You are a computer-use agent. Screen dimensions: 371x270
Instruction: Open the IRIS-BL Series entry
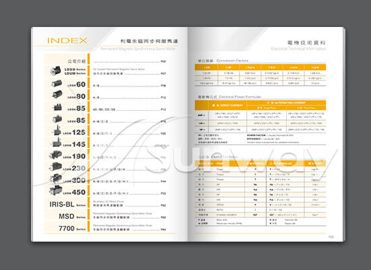[x=67, y=205]
